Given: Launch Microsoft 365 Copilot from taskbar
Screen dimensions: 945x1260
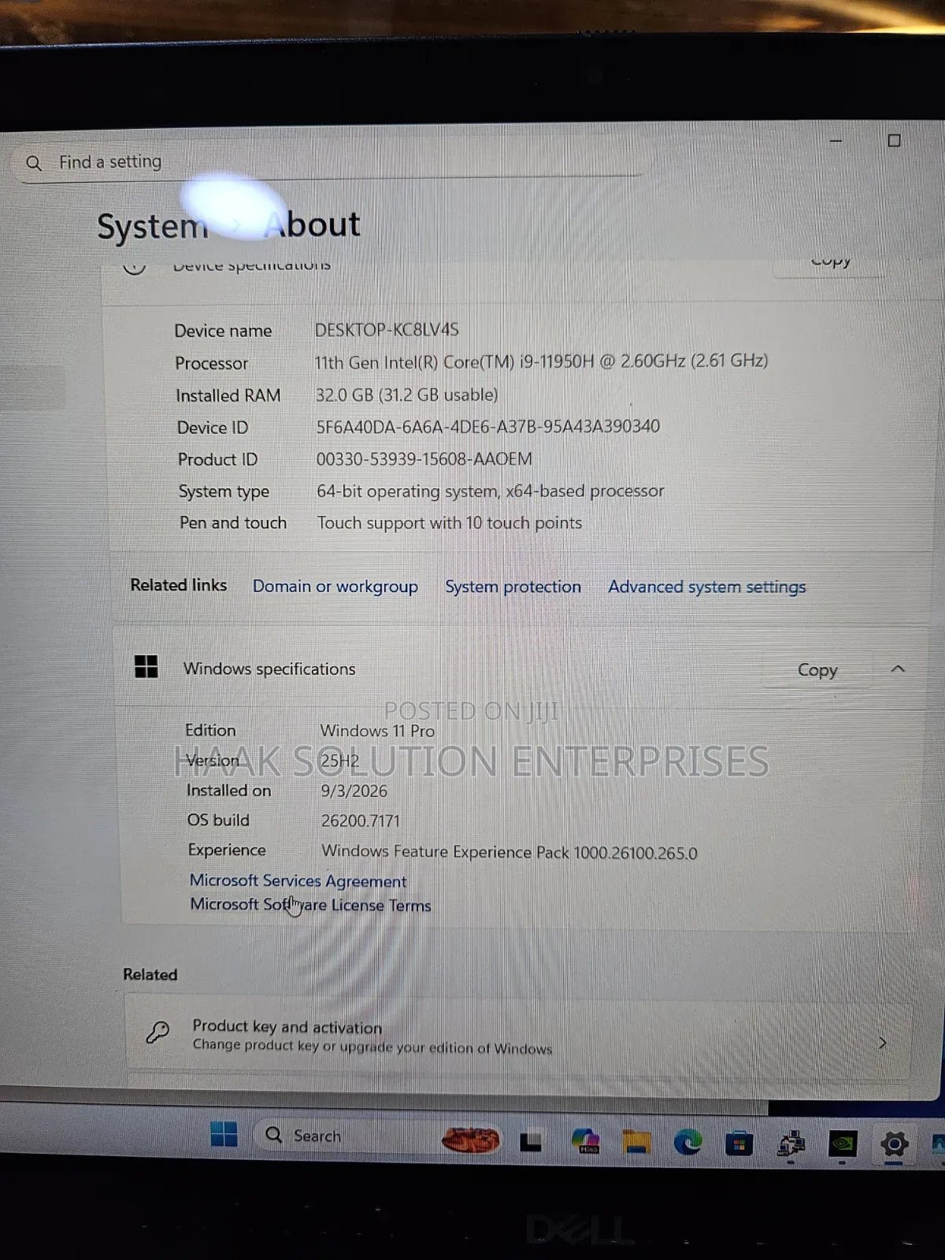Looking at the screenshot, I should click(586, 1140).
